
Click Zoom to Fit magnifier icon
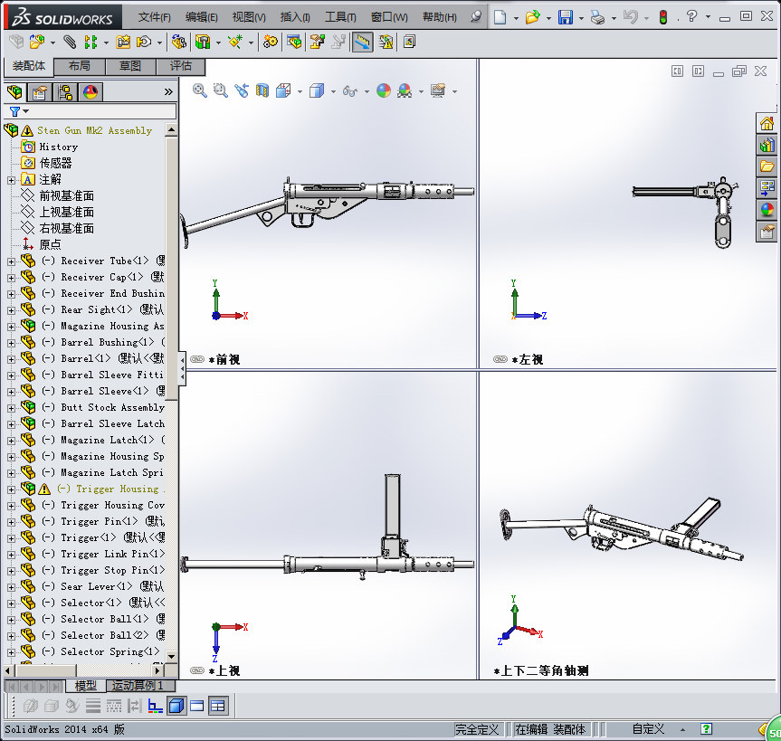[x=200, y=90]
